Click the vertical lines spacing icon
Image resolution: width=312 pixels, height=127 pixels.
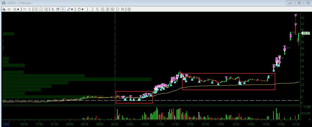coord(30,9)
